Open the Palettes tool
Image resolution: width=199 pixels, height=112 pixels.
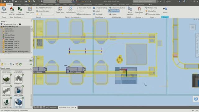pyautogui.click(x=4, y=10)
